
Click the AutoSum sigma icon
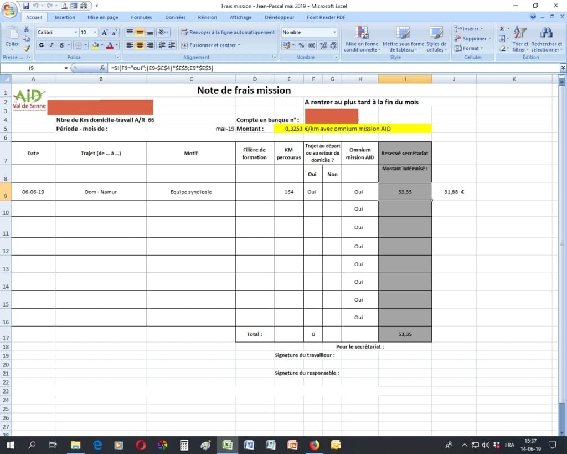tap(502, 29)
